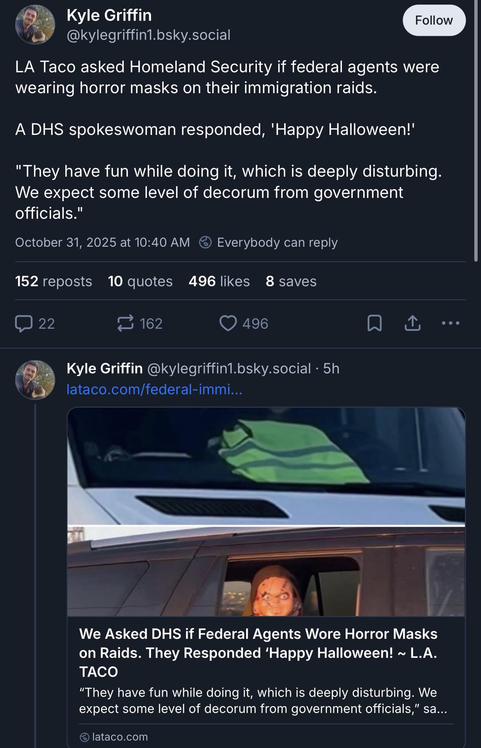Image resolution: width=481 pixels, height=748 pixels.
Task: Save the post with the bookmark icon
Action: [374, 323]
